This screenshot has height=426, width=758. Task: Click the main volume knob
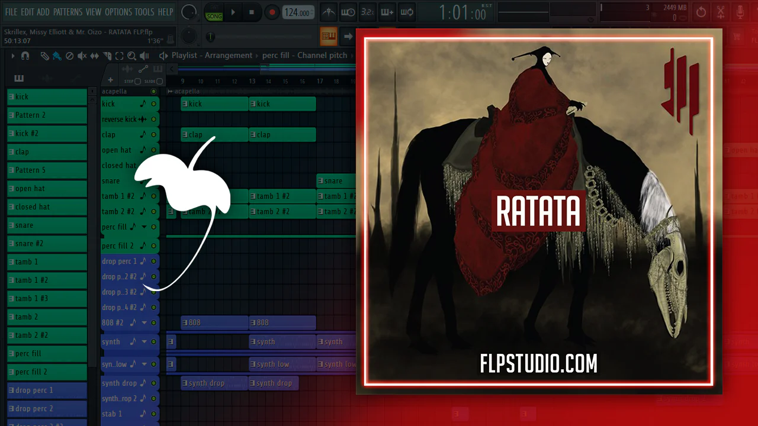(x=189, y=12)
